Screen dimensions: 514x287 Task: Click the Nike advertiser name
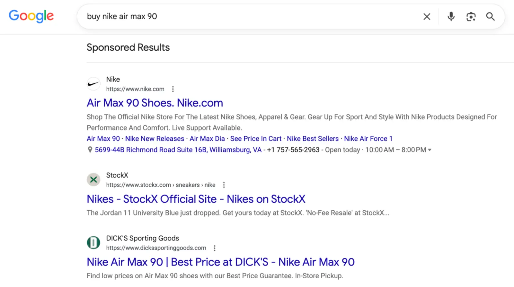pos(113,79)
